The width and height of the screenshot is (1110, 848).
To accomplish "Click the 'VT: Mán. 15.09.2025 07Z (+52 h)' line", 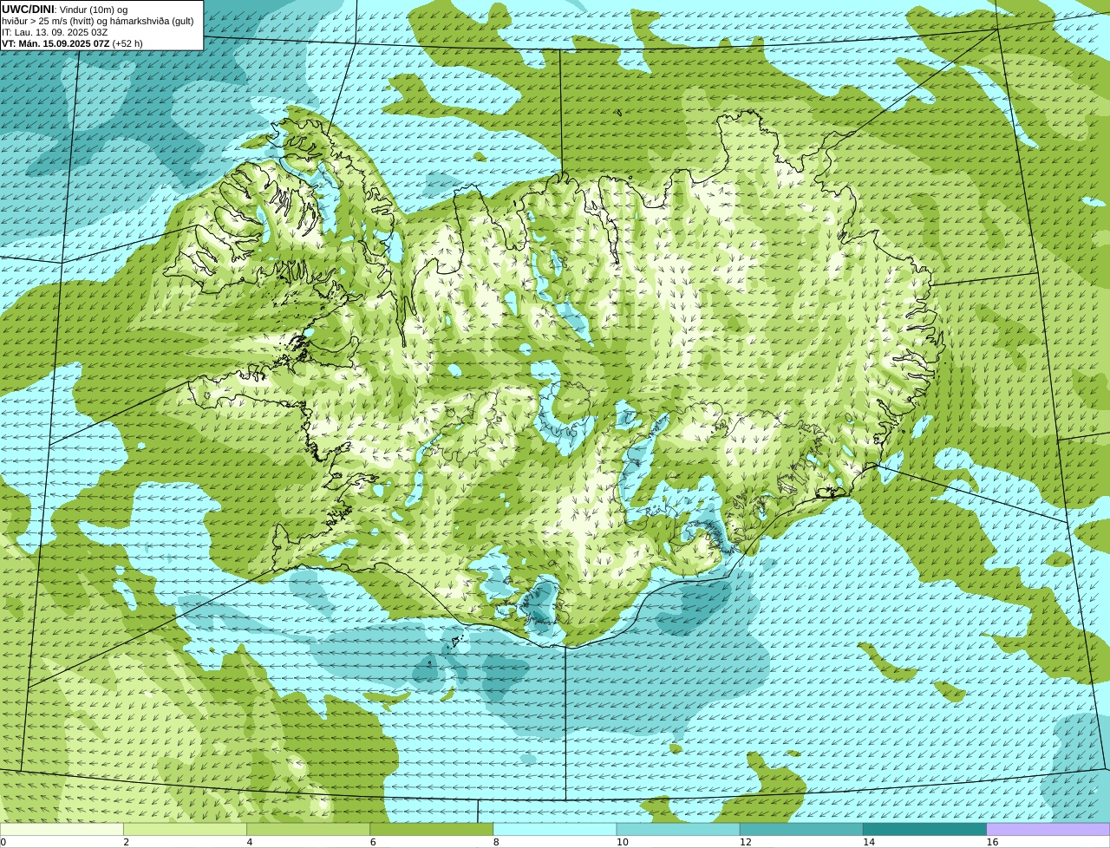I will pos(72,43).
